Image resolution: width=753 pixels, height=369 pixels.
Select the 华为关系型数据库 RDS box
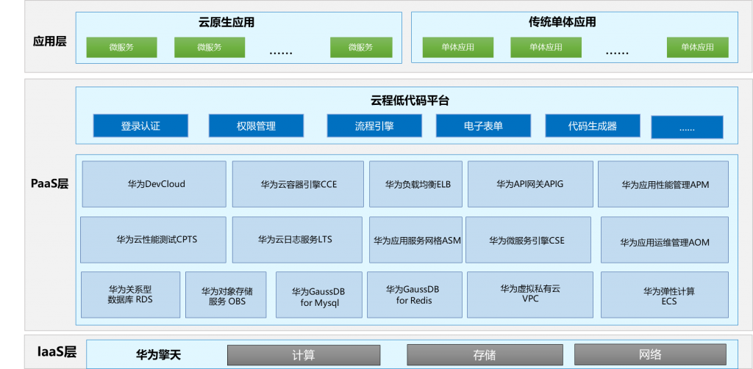coord(131,295)
